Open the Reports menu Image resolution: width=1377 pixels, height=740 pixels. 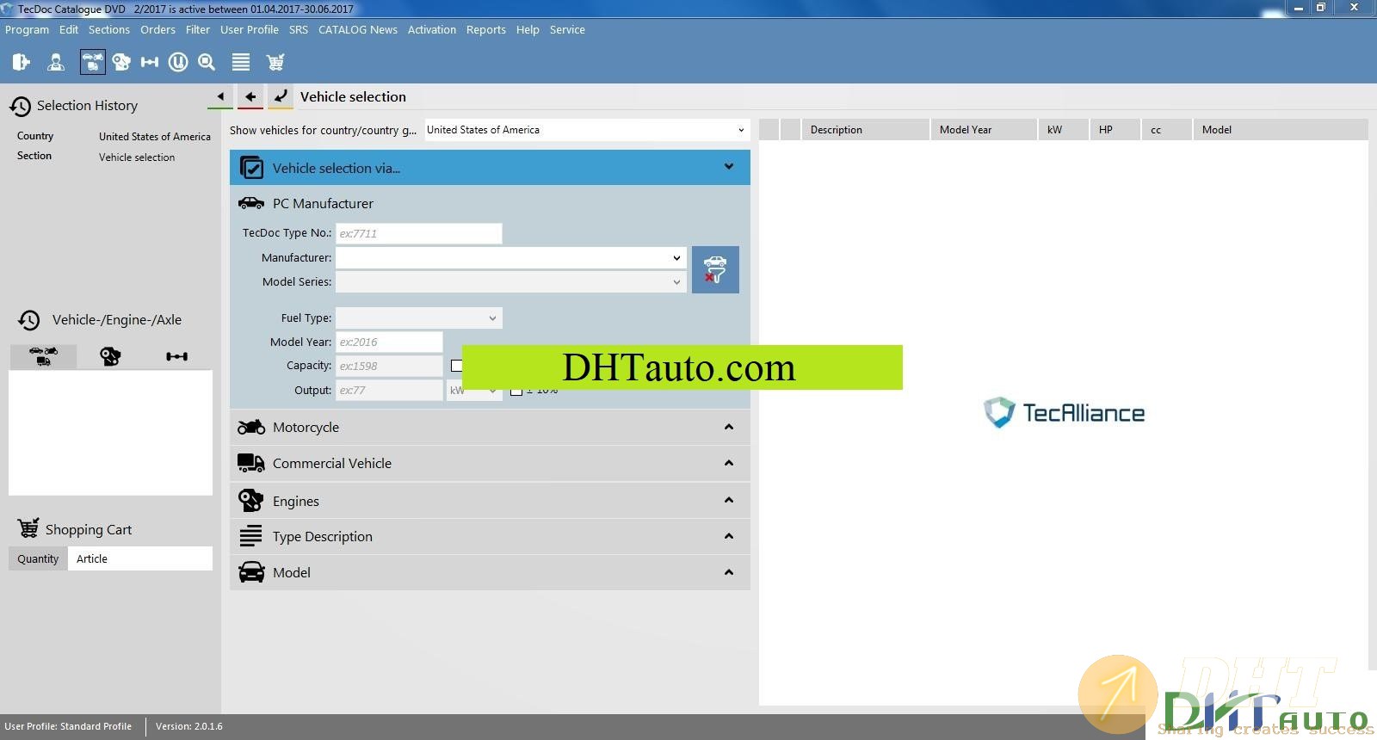coord(486,29)
